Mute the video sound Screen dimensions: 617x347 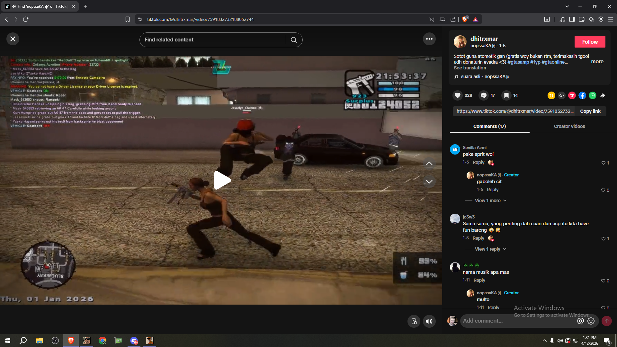tap(429, 321)
